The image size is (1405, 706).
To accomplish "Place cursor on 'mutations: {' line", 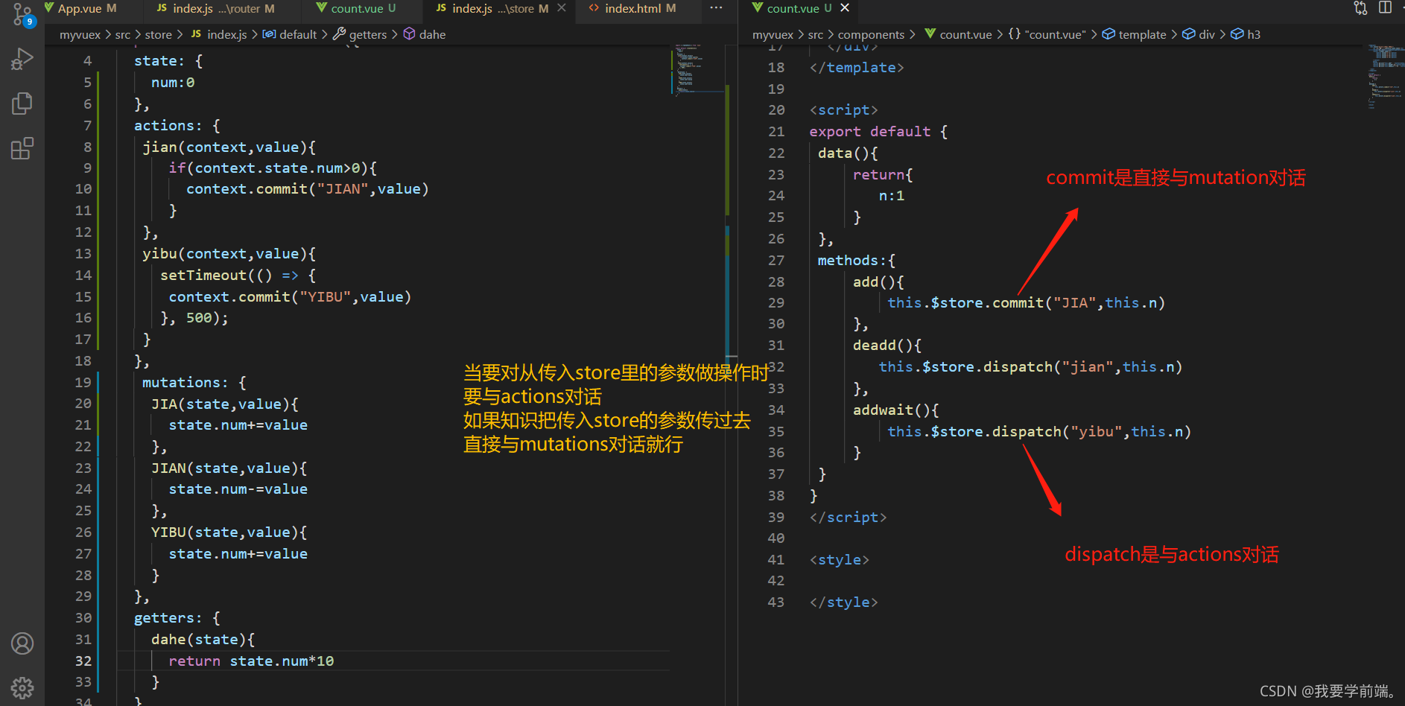I will click(194, 382).
